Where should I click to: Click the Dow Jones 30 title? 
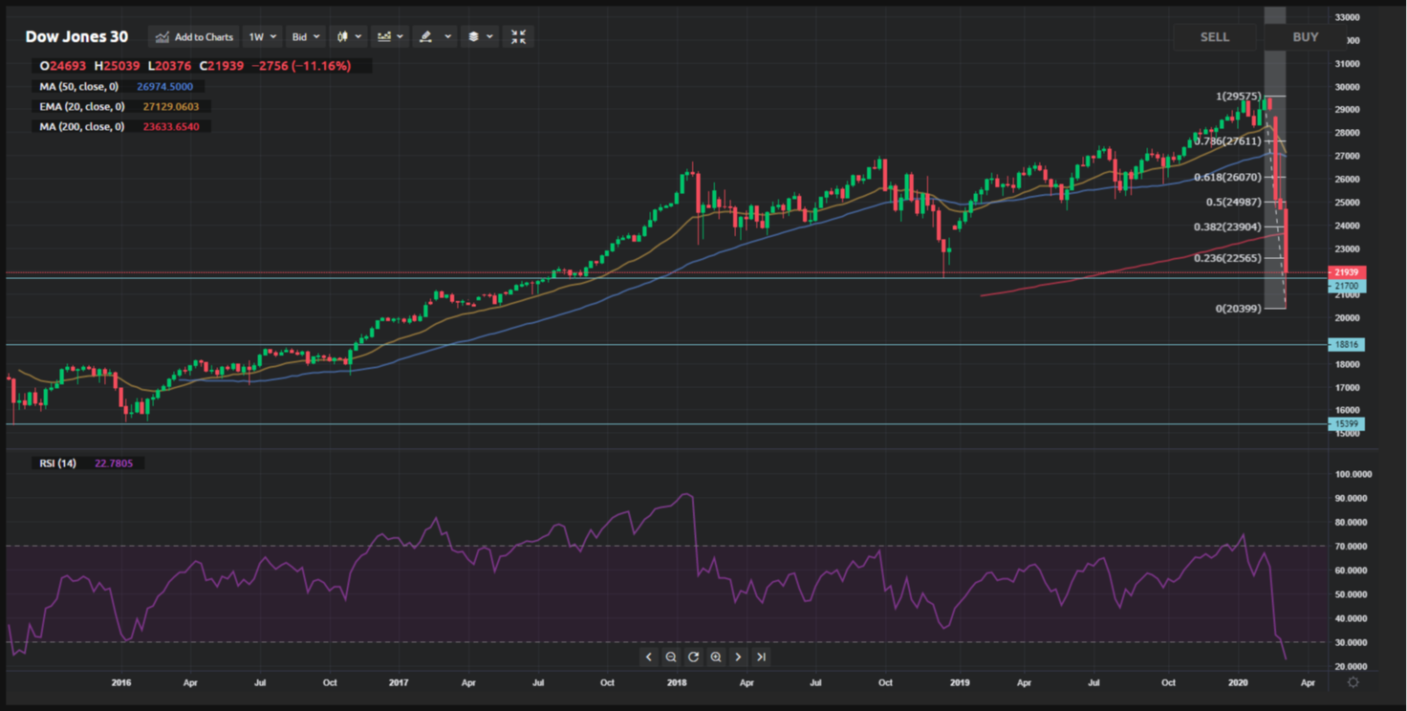(x=76, y=37)
